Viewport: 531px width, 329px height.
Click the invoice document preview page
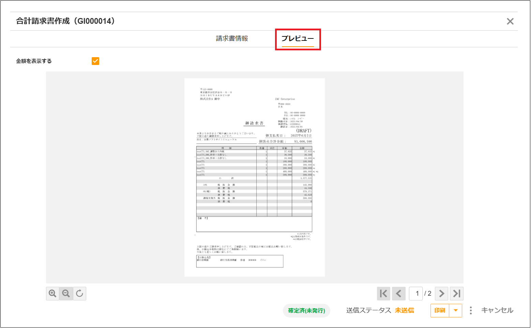[x=255, y=177]
